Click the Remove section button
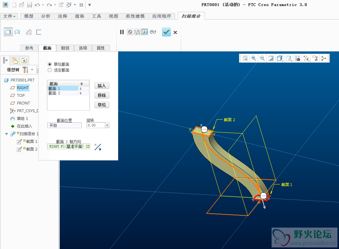This screenshot has height=249, width=339. (102, 95)
